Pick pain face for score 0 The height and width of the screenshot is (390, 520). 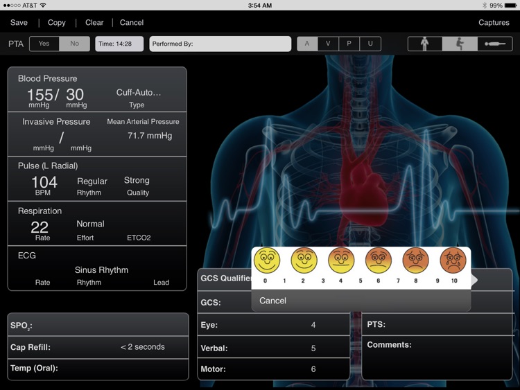267,260
